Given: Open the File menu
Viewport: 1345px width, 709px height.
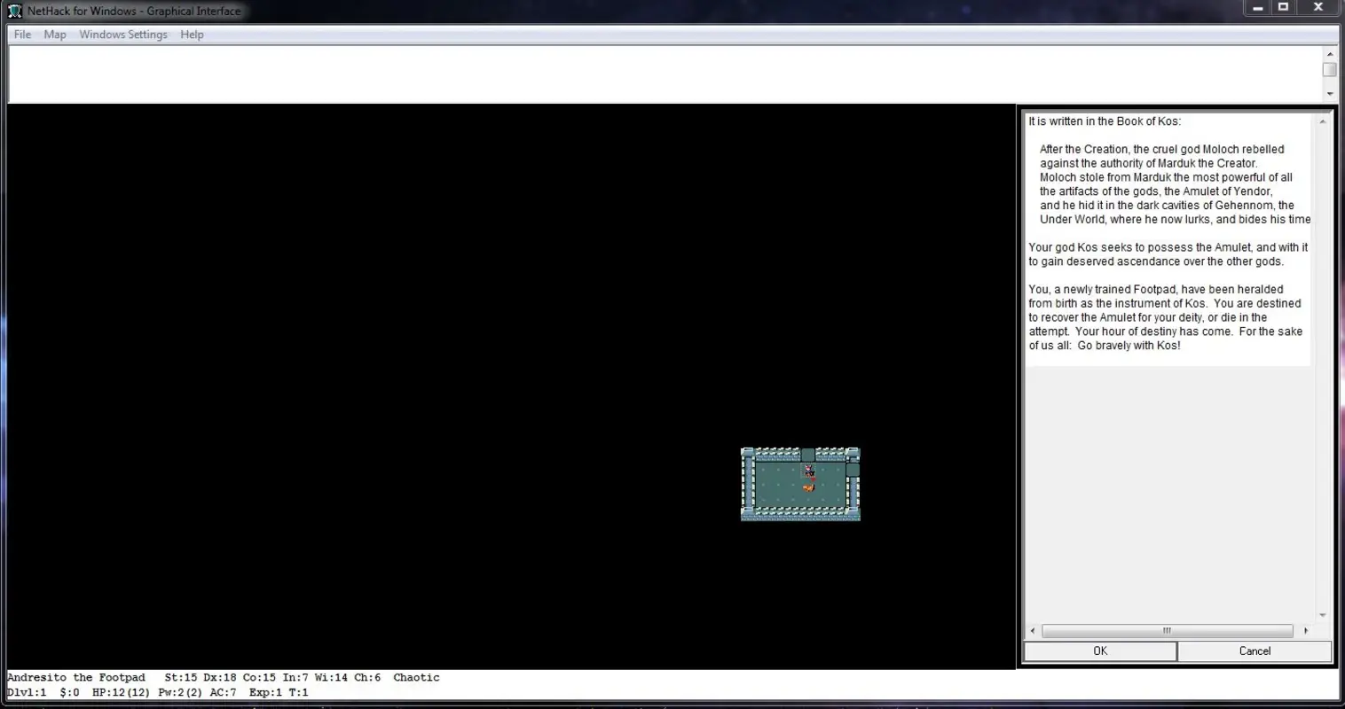Looking at the screenshot, I should [20, 34].
